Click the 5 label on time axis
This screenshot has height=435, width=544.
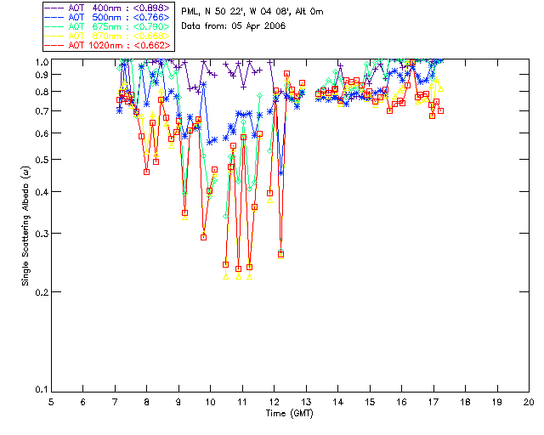tap(51, 402)
